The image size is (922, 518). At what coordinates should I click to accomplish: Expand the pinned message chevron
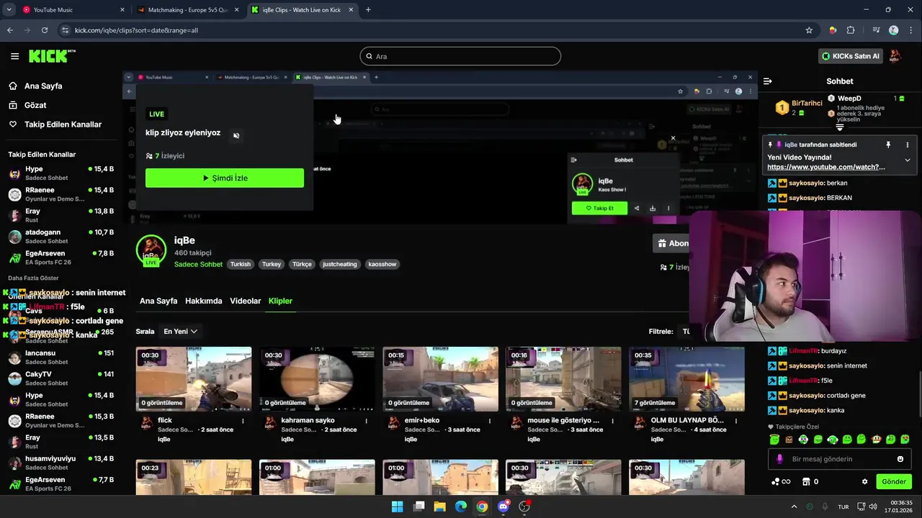click(908, 160)
